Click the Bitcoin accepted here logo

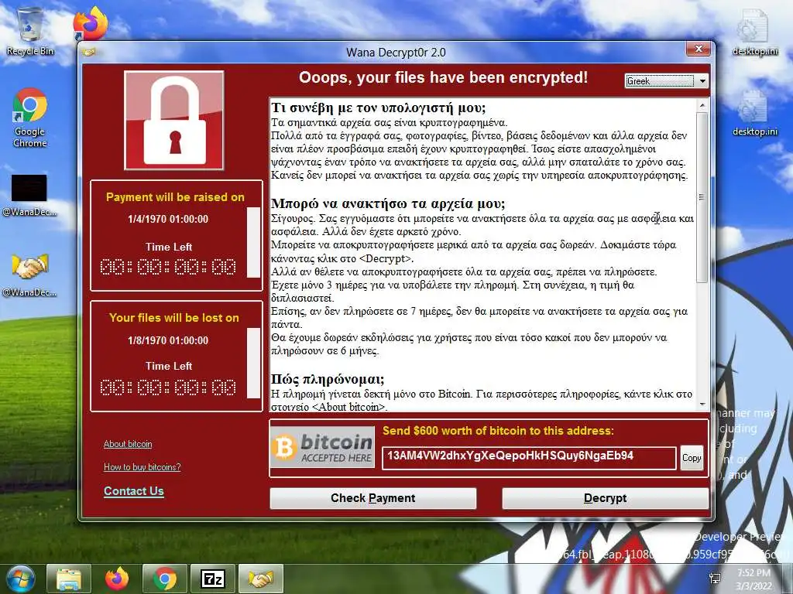click(x=323, y=448)
